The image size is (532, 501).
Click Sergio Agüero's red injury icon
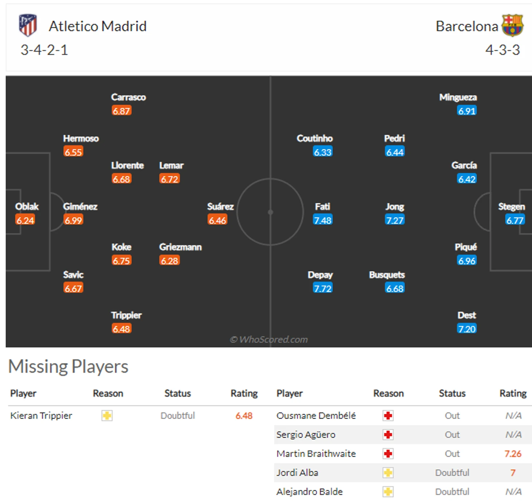[388, 435]
